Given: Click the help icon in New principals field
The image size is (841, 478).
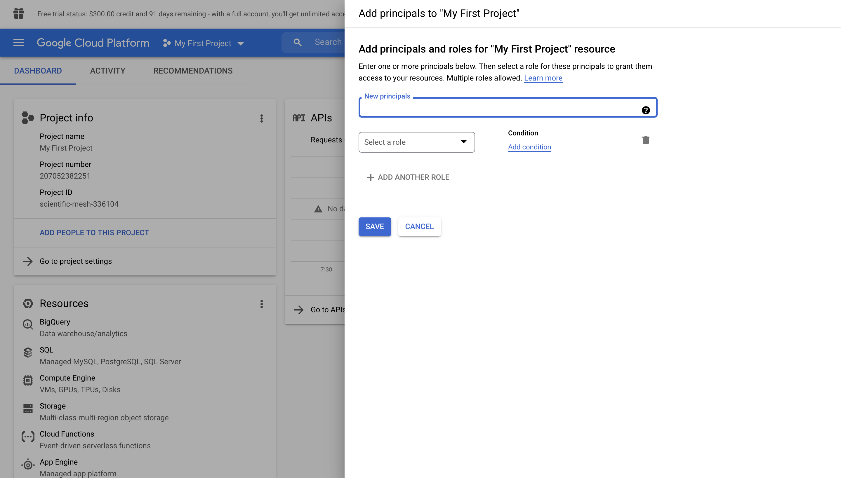Looking at the screenshot, I should [x=646, y=110].
